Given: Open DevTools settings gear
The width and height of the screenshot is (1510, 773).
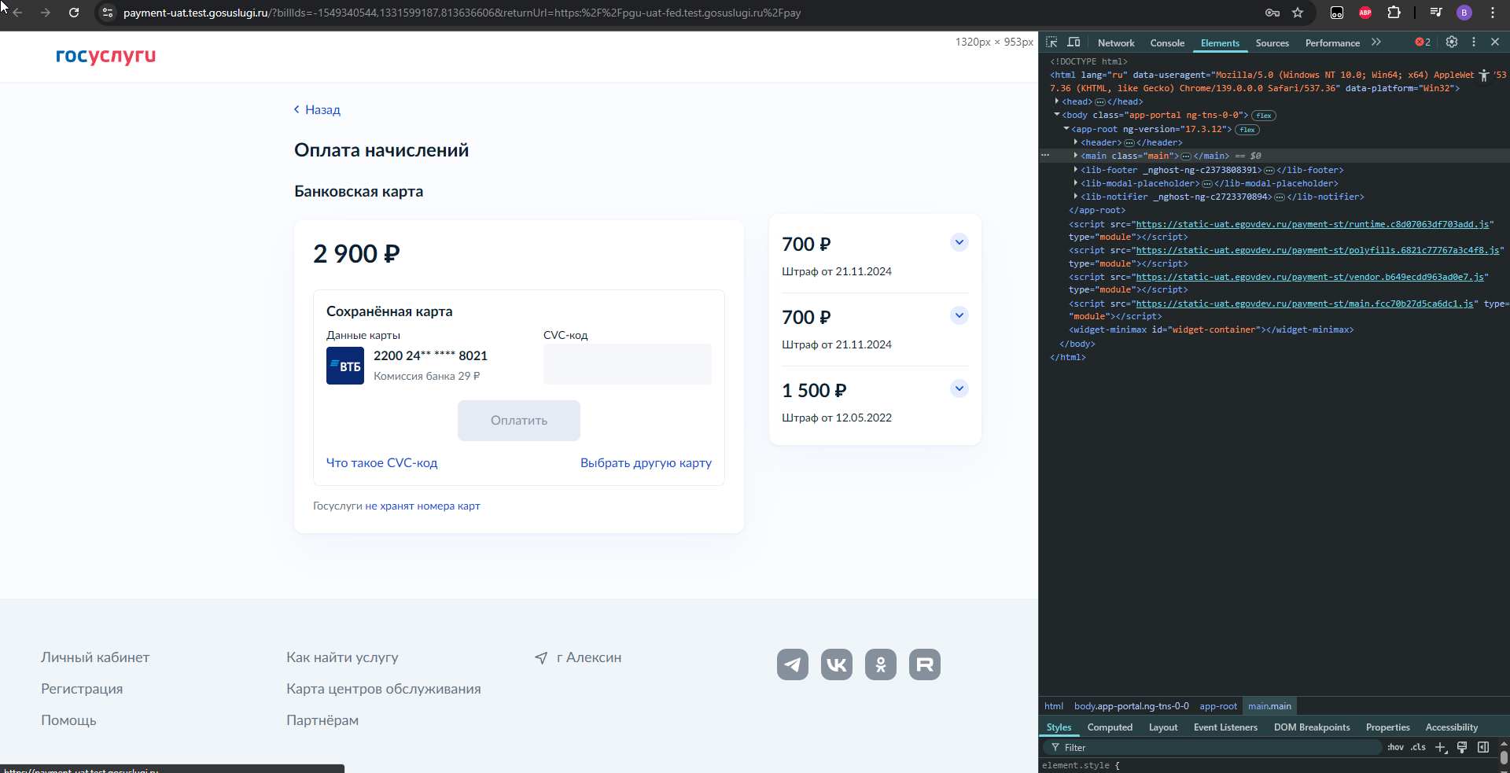Looking at the screenshot, I should (1452, 42).
